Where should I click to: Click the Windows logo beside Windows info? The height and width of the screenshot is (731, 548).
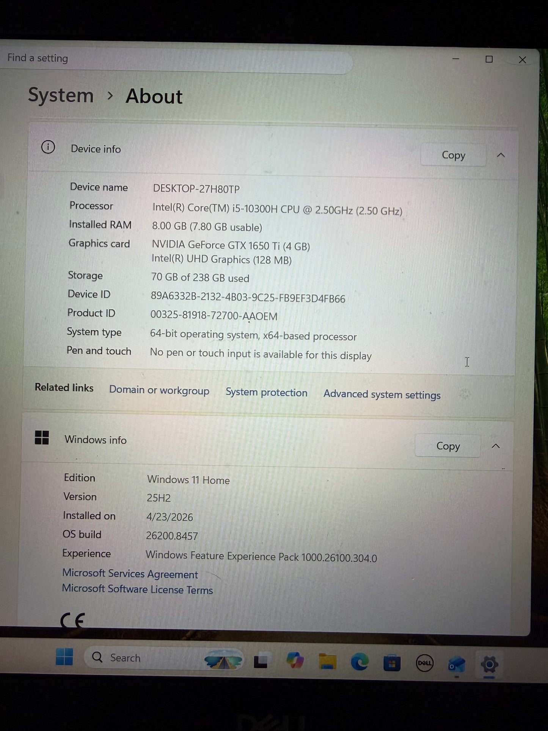click(x=42, y=437)
